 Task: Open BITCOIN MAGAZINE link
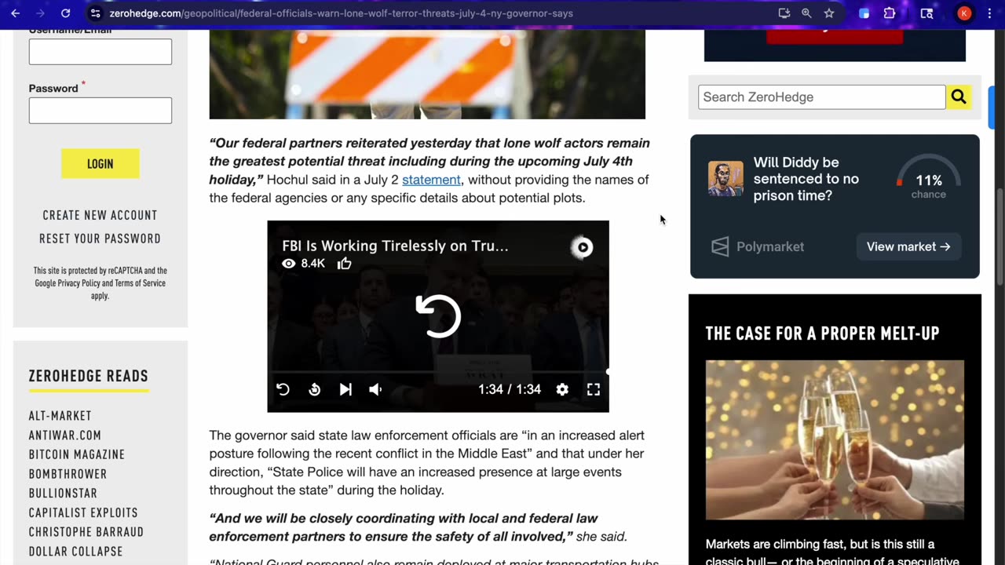tap(77, 454)
